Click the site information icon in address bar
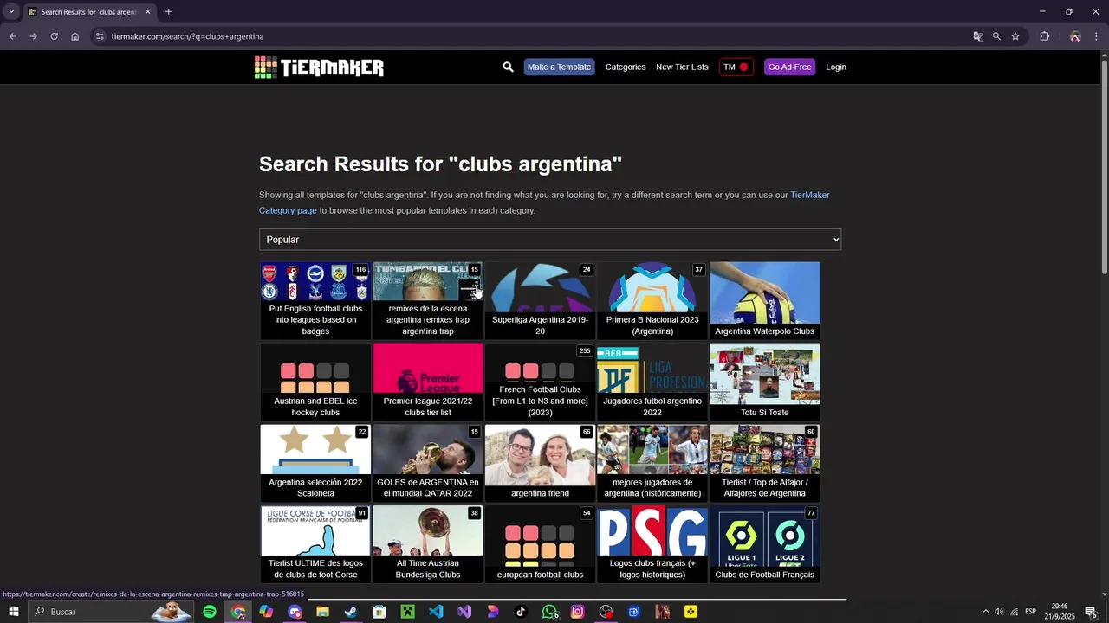 pyautogui.click(x=100, y=36)
